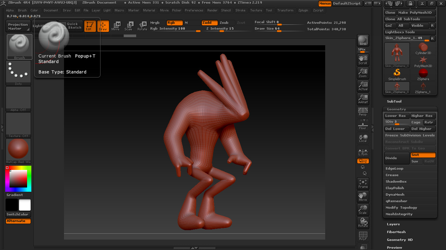Toggle the Smt smoothing option
Screen dimensions: 446x250
coord(423,155)
